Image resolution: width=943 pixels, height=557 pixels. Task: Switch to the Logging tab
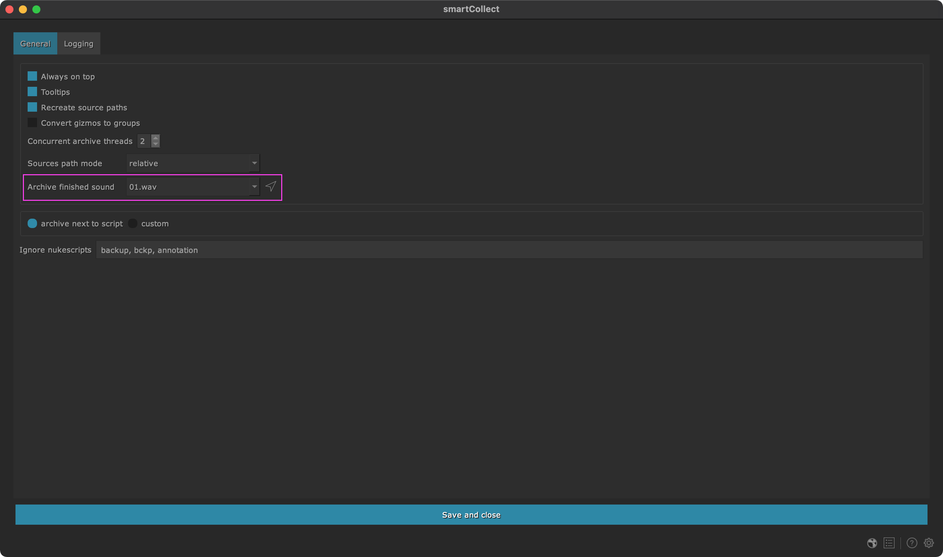point(78,43)
